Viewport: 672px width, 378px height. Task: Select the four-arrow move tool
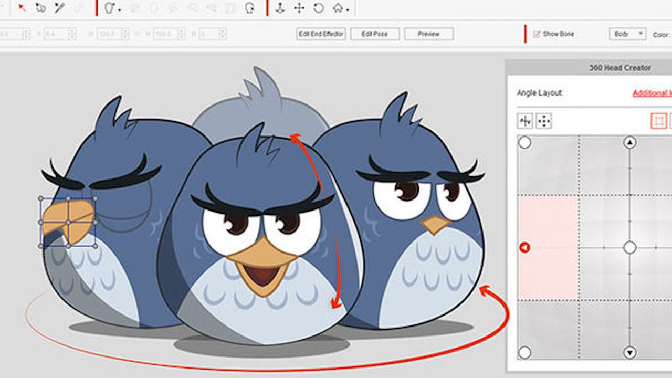click(299, 8)
